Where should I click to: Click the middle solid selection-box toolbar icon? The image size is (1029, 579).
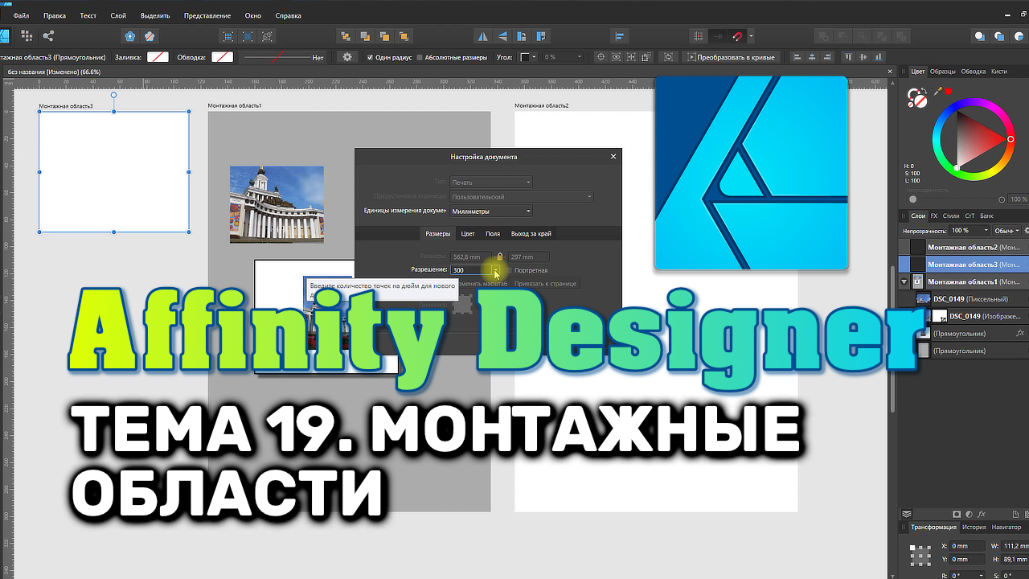click(248, 36)
